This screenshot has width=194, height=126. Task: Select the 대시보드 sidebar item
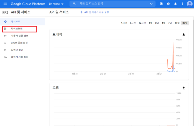[x=16, y=22]
